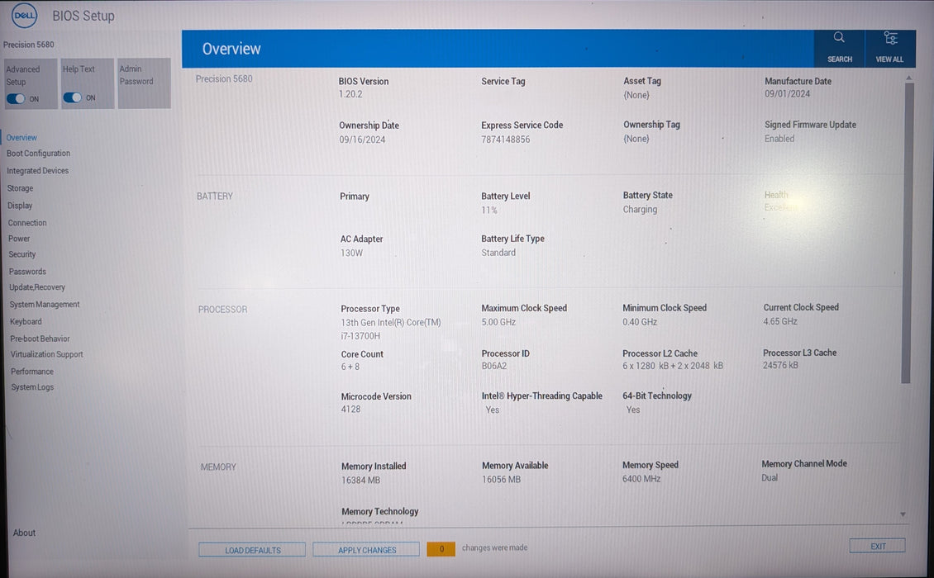This screenshot has width=934, height=578.
Task: Click the View All settings icon
Action: coord(890,39)
